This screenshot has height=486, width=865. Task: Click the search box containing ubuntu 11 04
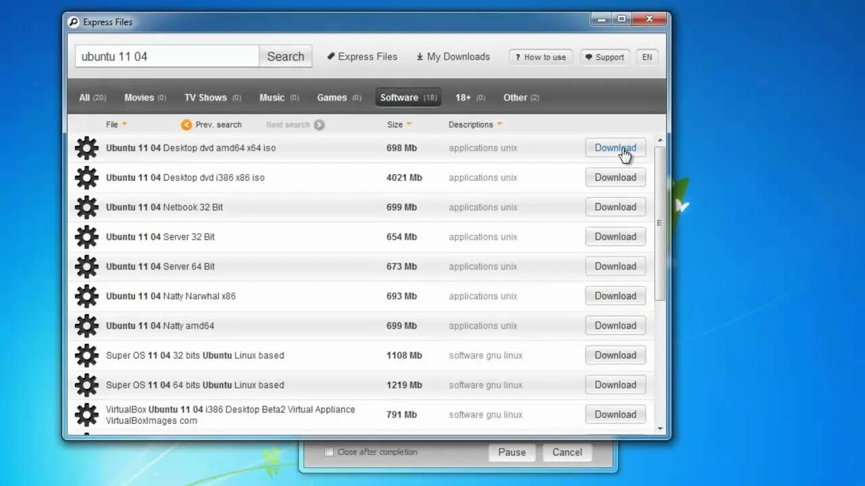(x=167, y=57)
